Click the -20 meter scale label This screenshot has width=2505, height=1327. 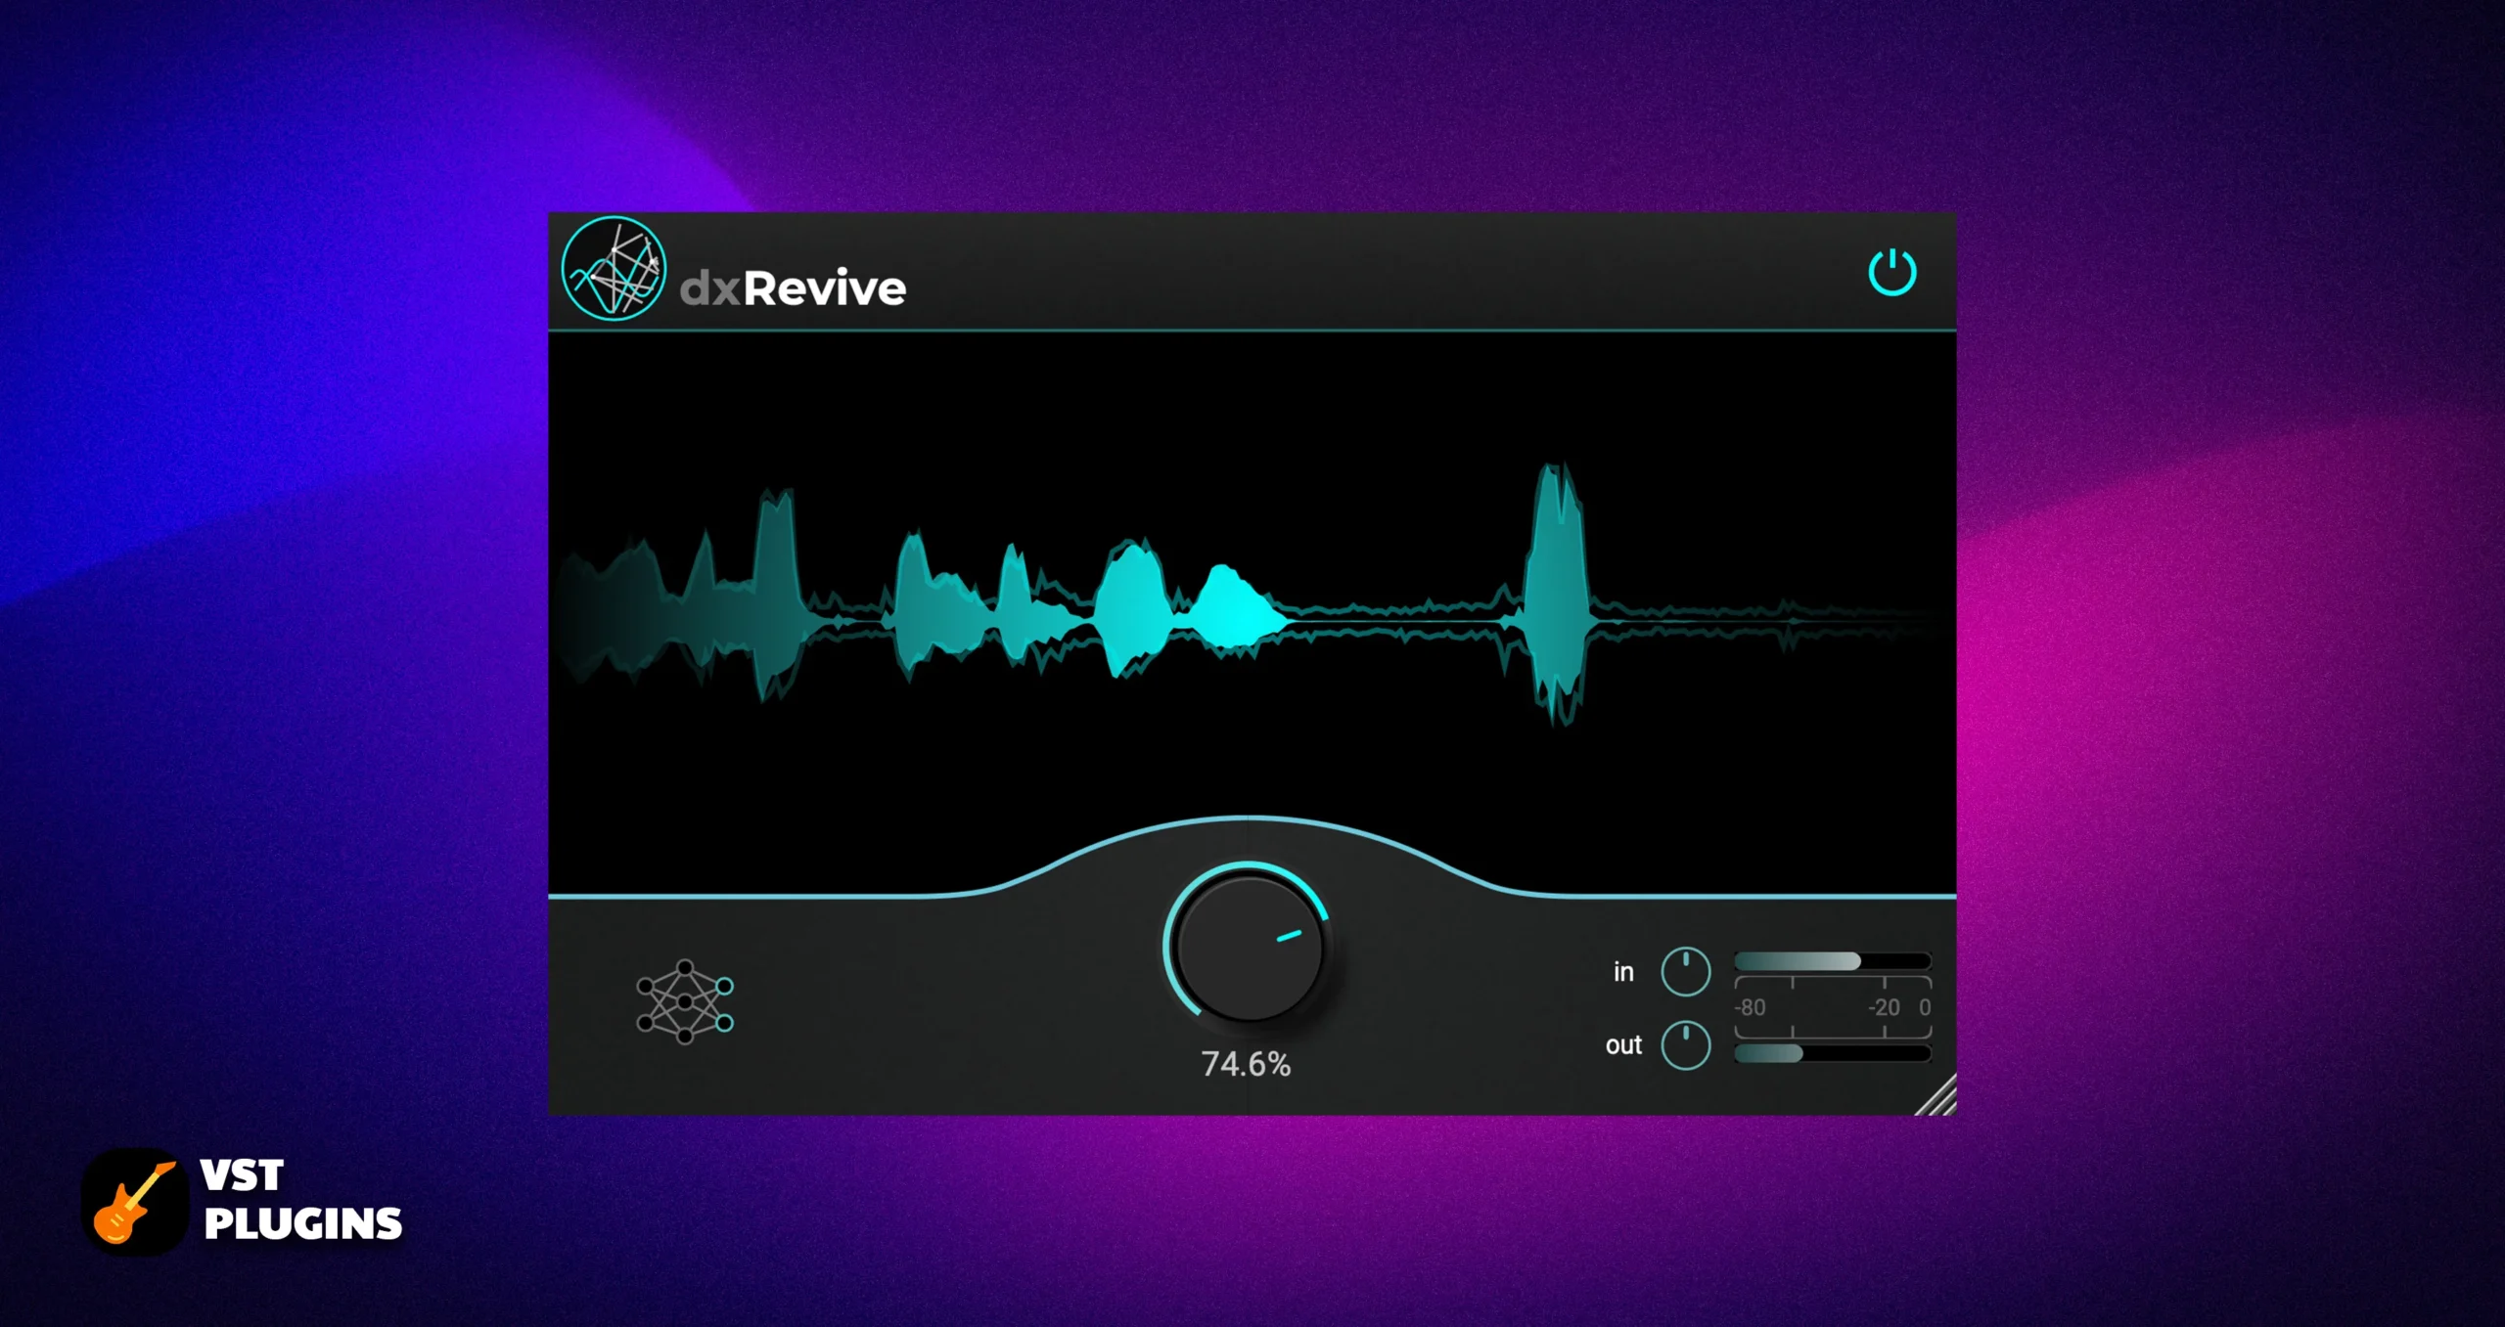[x=1884, y=1007]
